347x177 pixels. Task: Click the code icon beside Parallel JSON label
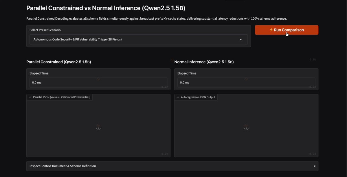30,97
